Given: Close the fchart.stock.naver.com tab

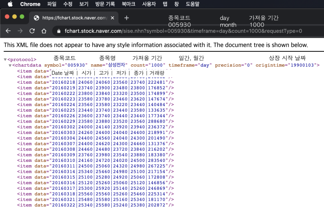Looking at the screenshot, I should click(x=113, y=18).
